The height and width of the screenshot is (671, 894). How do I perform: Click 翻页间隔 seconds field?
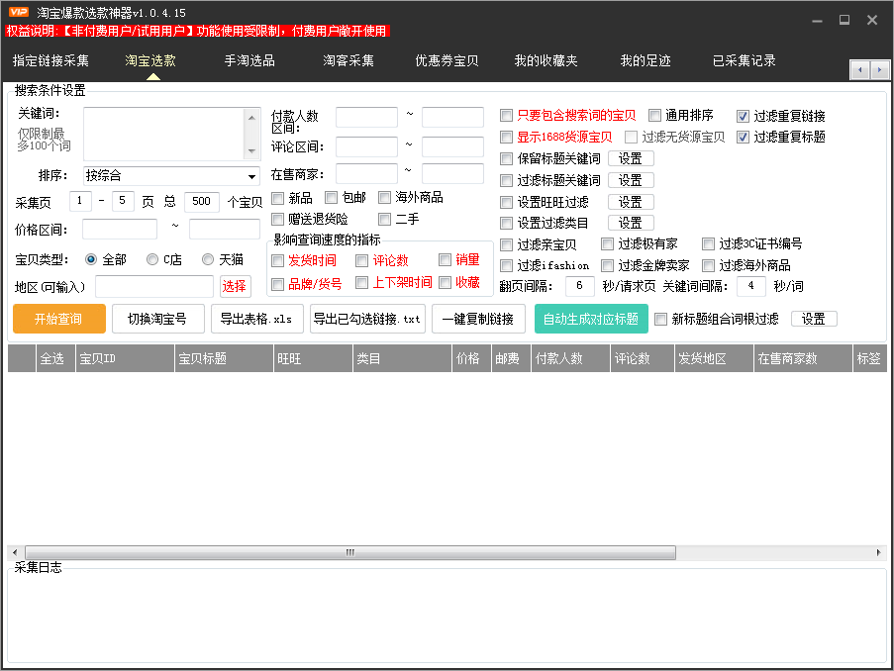[x=580, y=286]
